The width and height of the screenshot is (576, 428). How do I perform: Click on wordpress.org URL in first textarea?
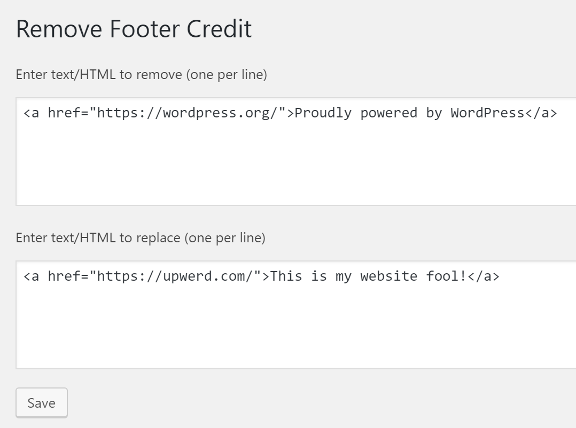(191, 113)
